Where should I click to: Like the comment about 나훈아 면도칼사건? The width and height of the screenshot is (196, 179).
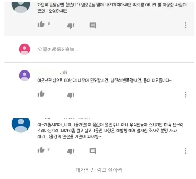coord(41,94)
